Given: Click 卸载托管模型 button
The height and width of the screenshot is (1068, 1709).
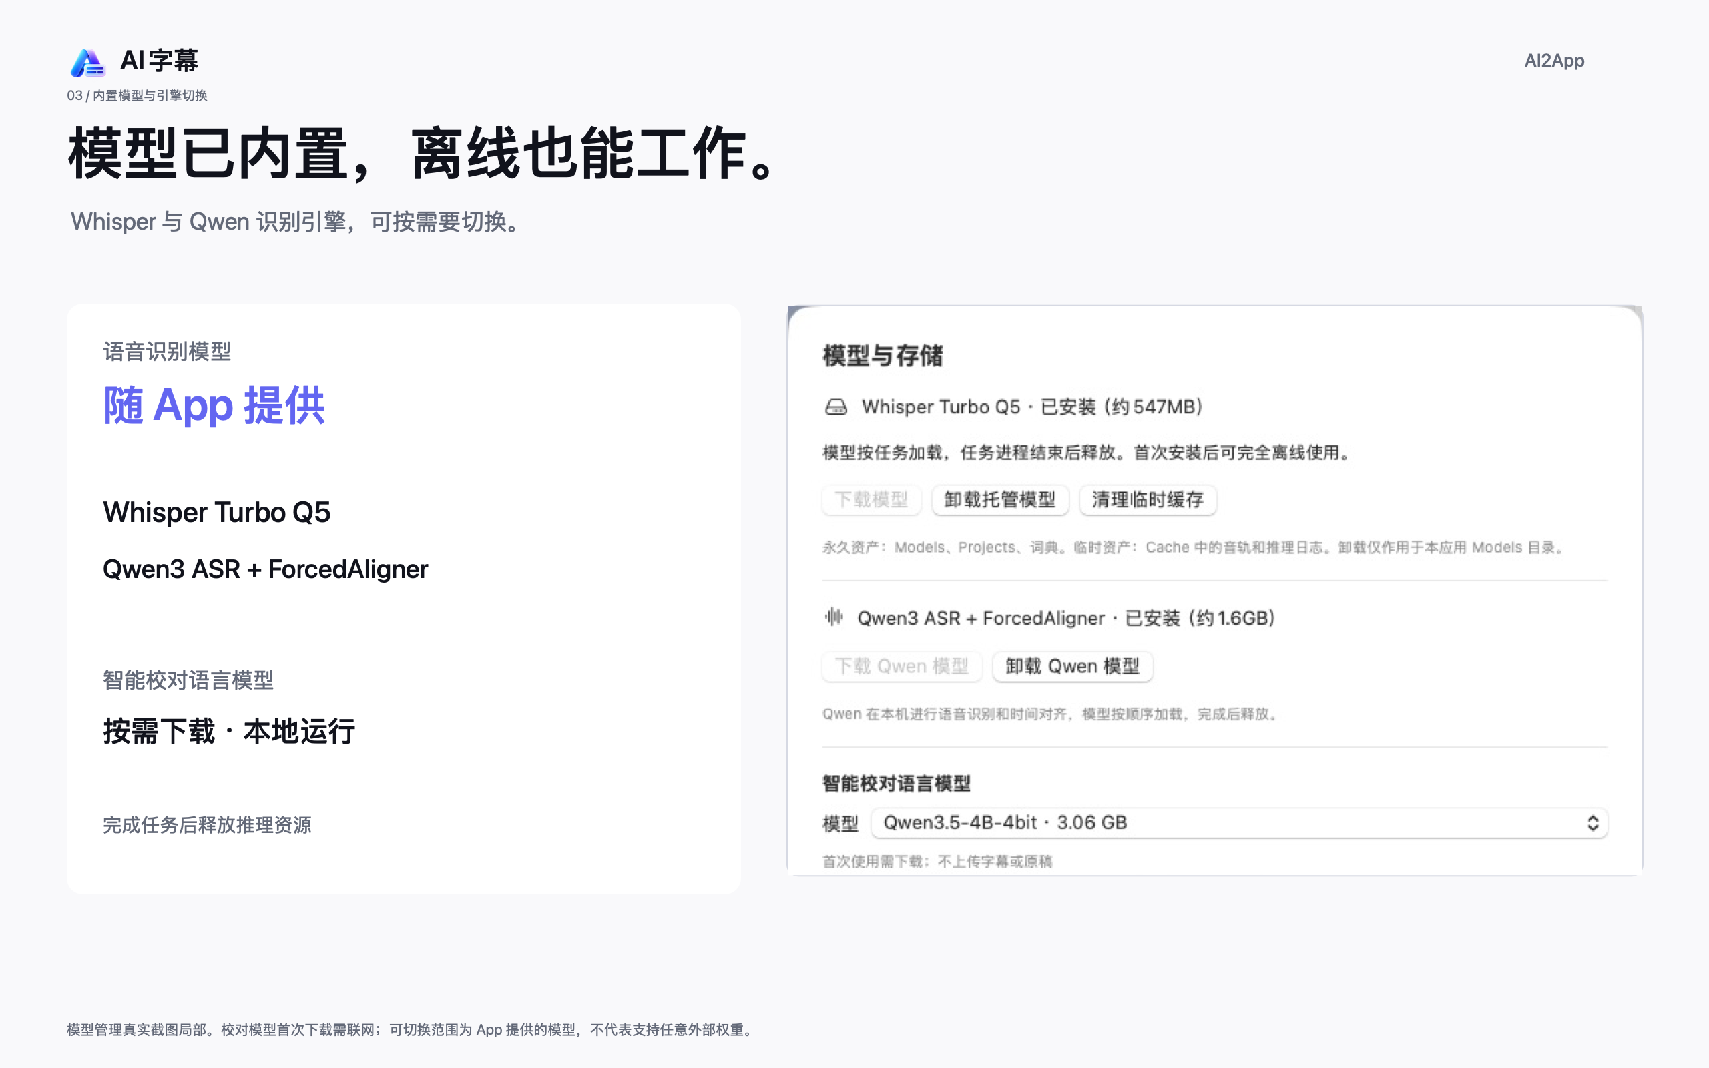Looking at the screenshot, I should point(1000,499).
